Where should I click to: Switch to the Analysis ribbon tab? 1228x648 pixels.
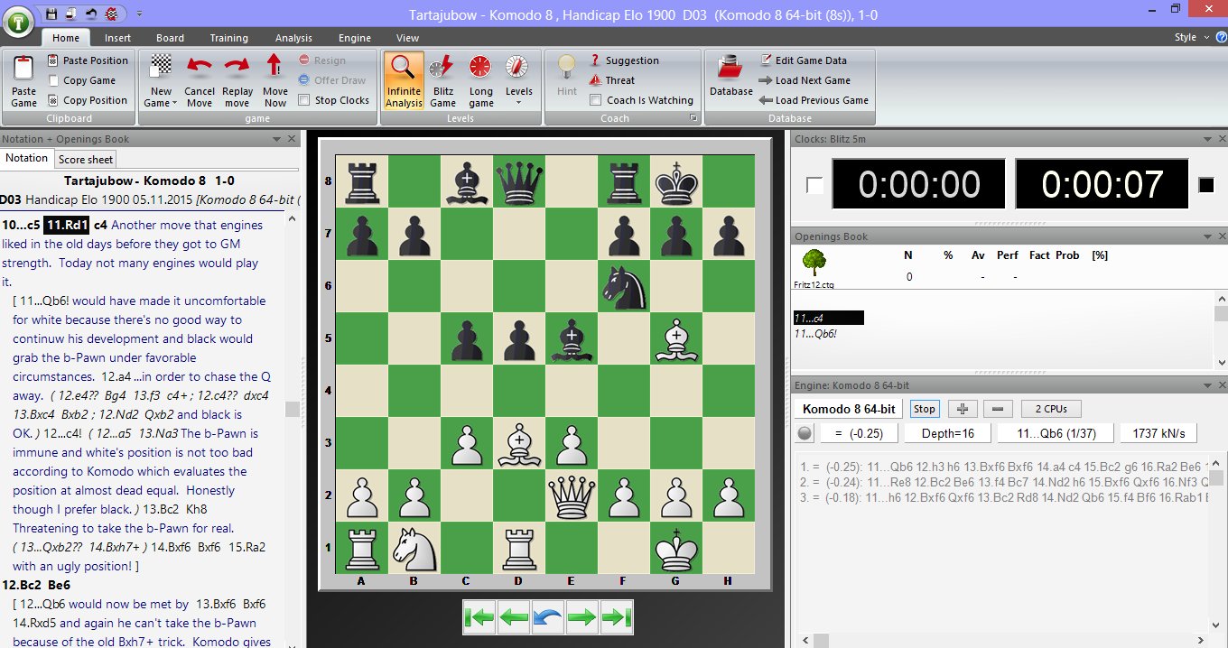pos(293,38)
